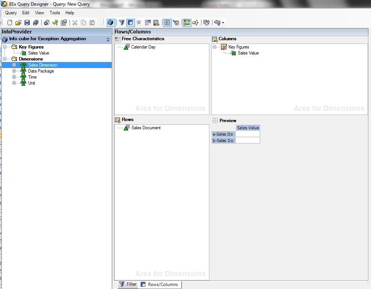Image resolution: width=371 pixels, height=289 pixels.
Task: Open the View menu
Action: (39, 13)
